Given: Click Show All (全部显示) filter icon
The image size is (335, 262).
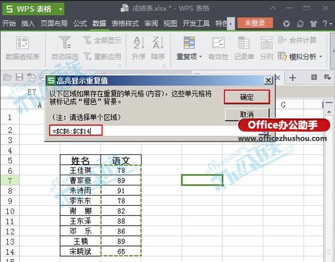Looking at the screenshot, I should click(x=87, y=40).
